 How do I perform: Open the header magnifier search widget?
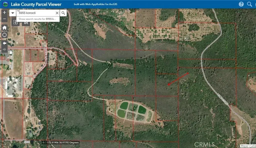(249, 4)
